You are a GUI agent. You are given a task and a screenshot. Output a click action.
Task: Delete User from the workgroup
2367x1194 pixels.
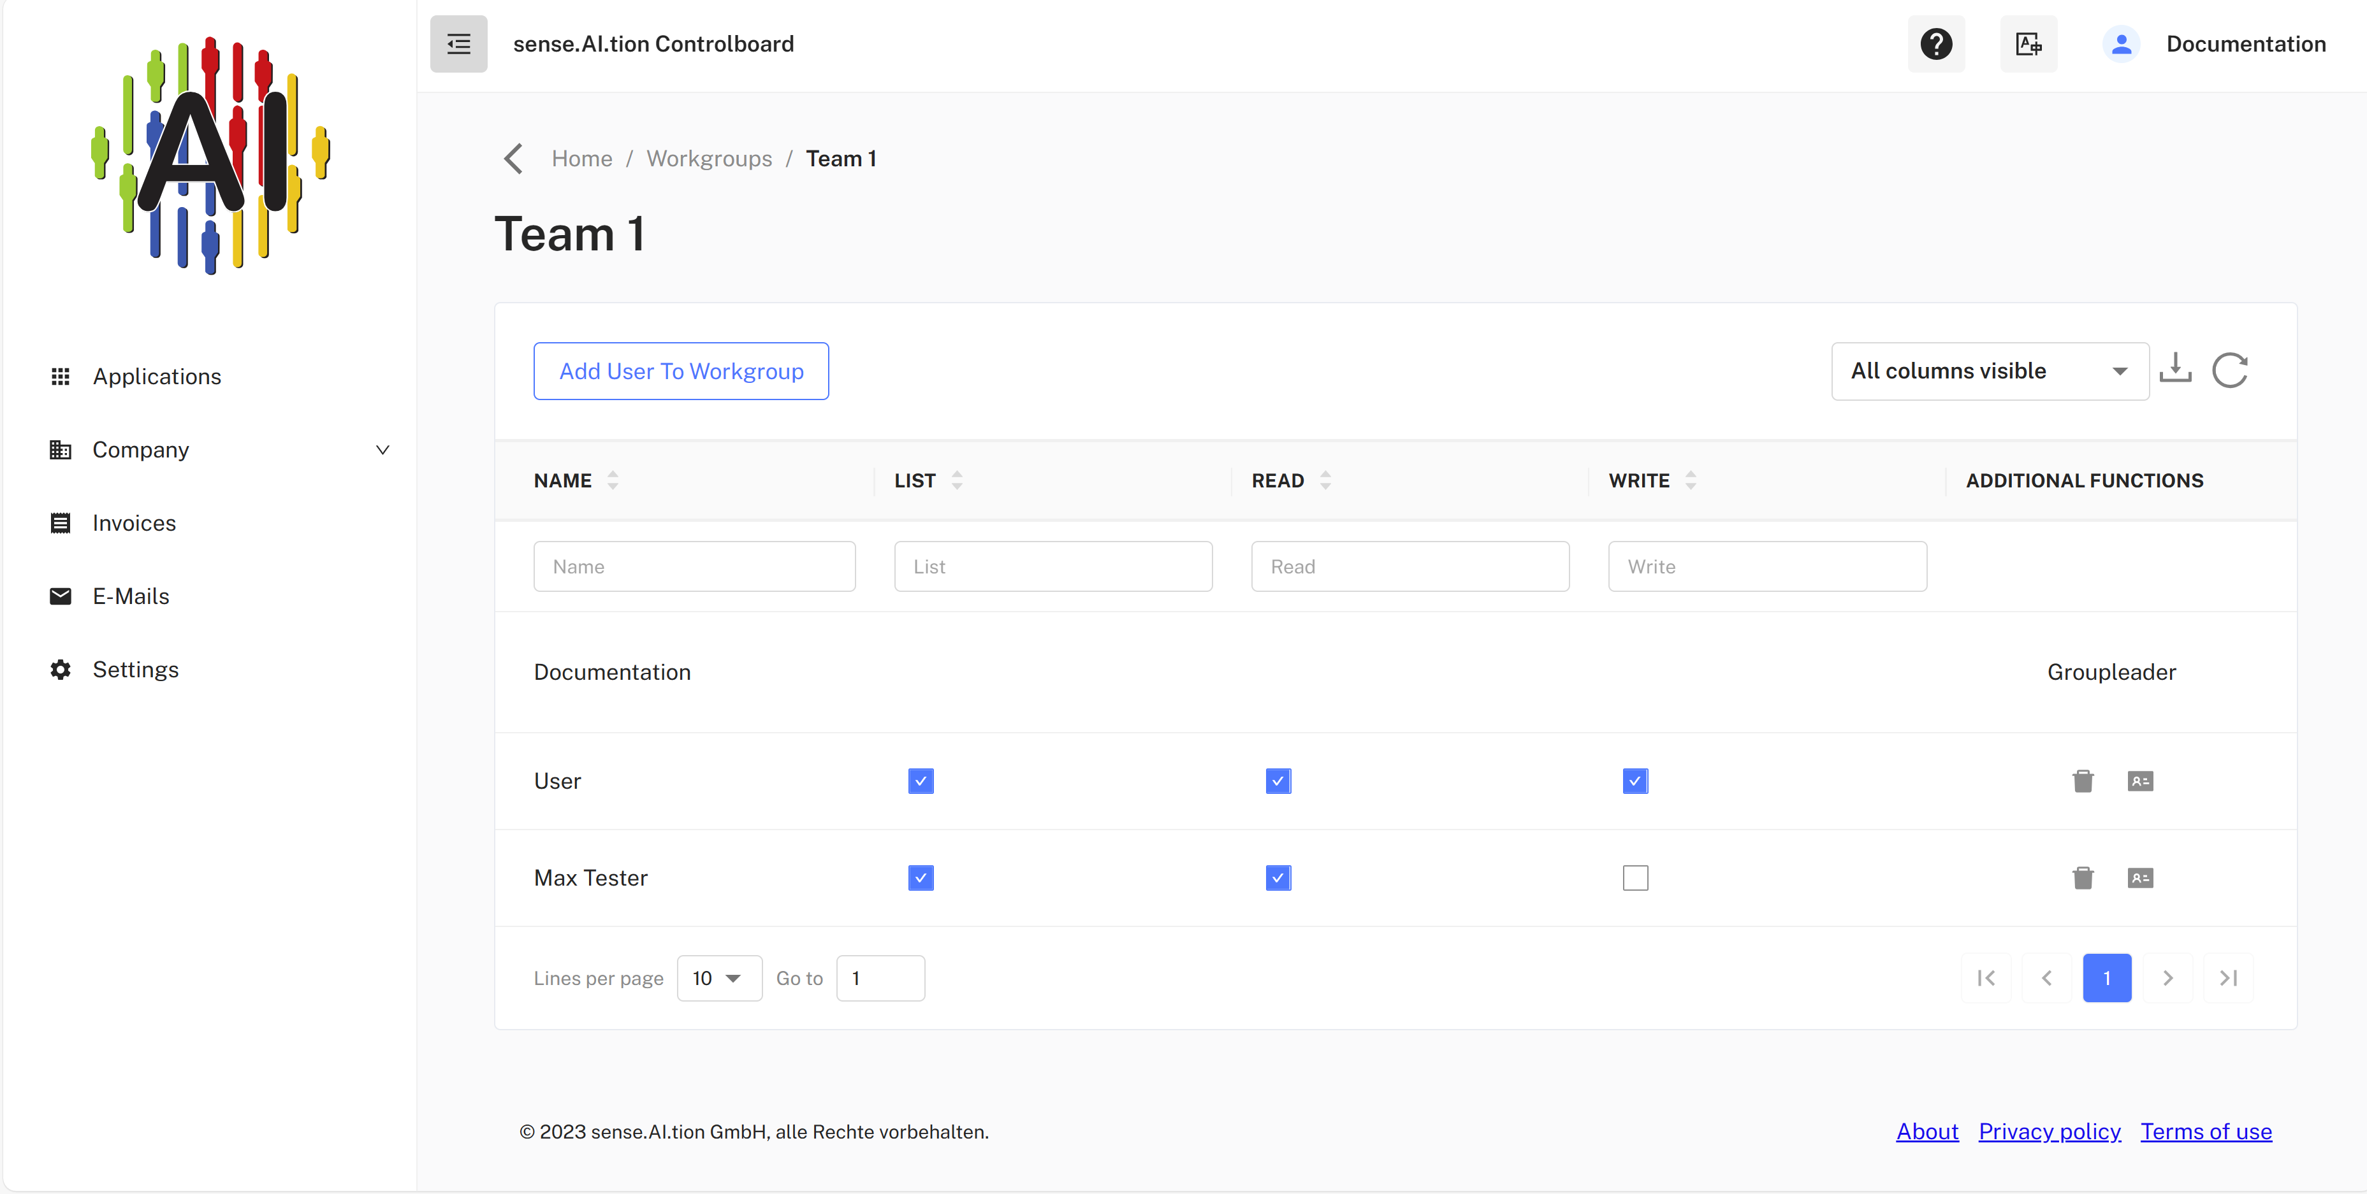click(x=2082, y=780)
